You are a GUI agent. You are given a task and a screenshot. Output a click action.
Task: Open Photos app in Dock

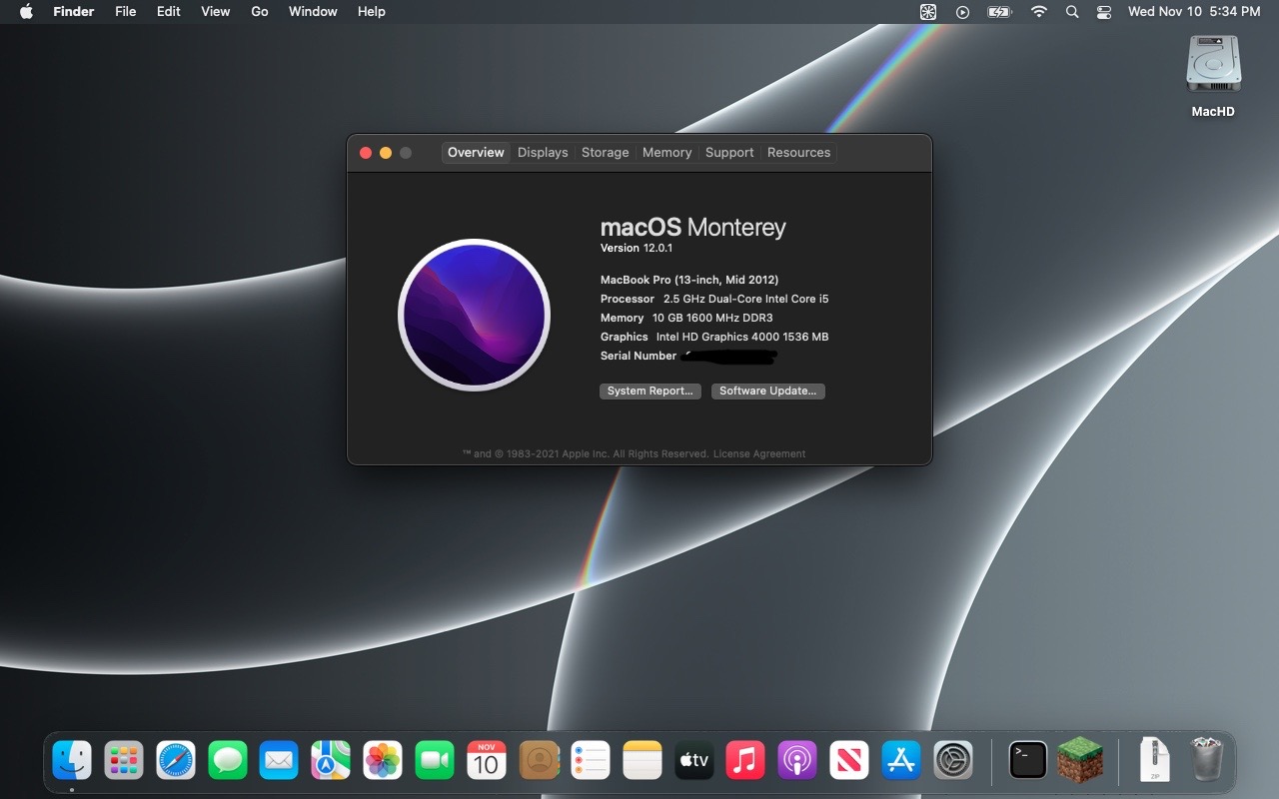[383, 761]
